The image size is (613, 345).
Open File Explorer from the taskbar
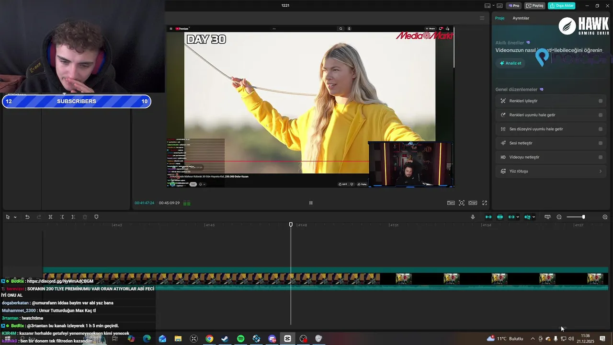[x=178, y=339]
